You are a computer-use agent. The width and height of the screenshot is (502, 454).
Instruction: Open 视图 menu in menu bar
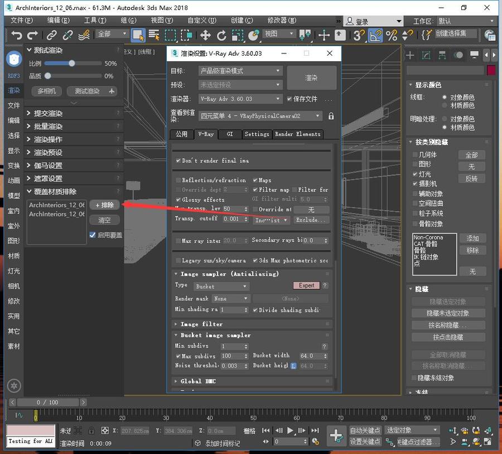pyautogui.click(x=162, y=21)
